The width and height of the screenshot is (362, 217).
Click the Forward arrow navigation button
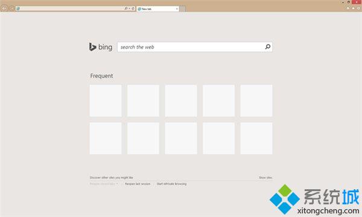(11, 9)
